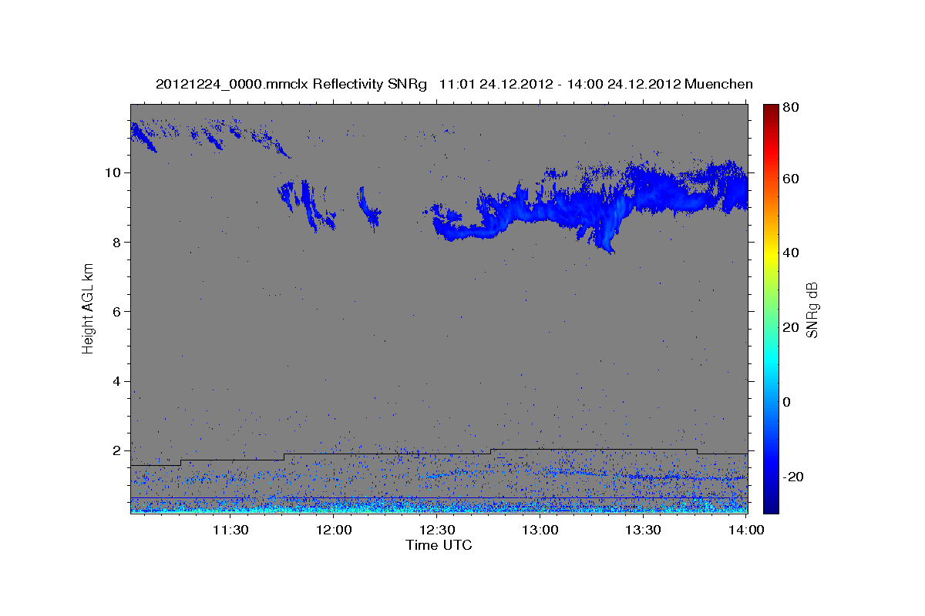Click the cloud streaks near 11:10 at 11 km
925x616 pixels.
pyautogui.click(x=145, y=136)
